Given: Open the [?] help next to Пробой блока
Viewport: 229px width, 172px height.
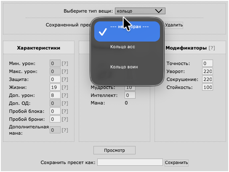Looking at the screenshot, I should tap(65, 111).
